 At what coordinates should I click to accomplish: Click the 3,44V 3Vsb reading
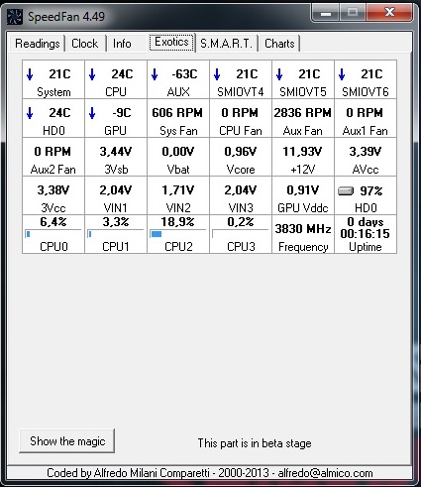click(x=116, y=152)
